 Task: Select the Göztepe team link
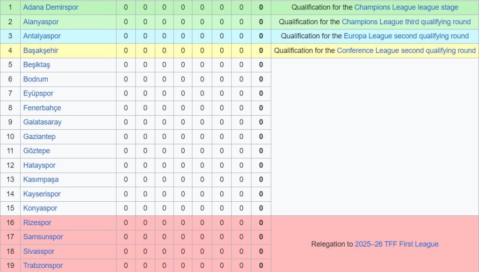coord(36,151)
